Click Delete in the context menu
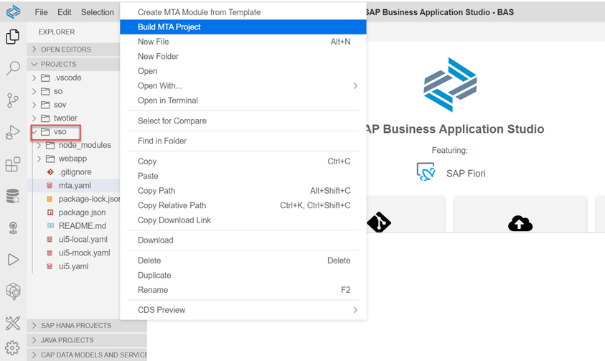605x361 pixels. coord(243,261)
